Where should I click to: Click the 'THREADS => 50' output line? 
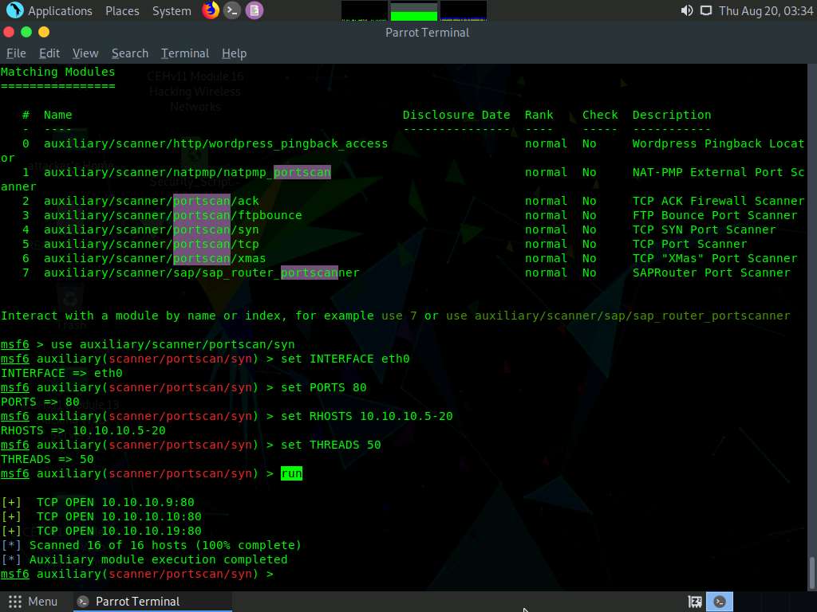[47, 460]
